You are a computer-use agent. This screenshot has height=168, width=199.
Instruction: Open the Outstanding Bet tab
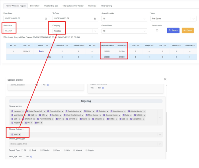pyautogui.click(x=51, y=6)
